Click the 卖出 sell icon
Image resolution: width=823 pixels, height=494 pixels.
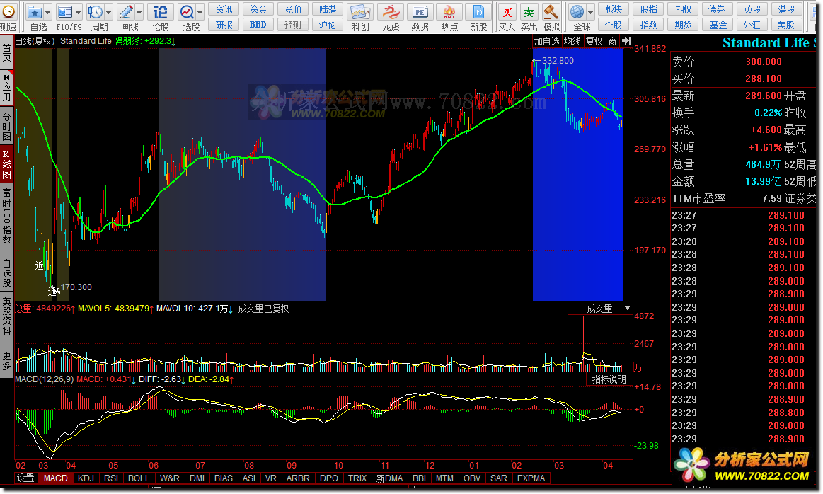[529, 11]
